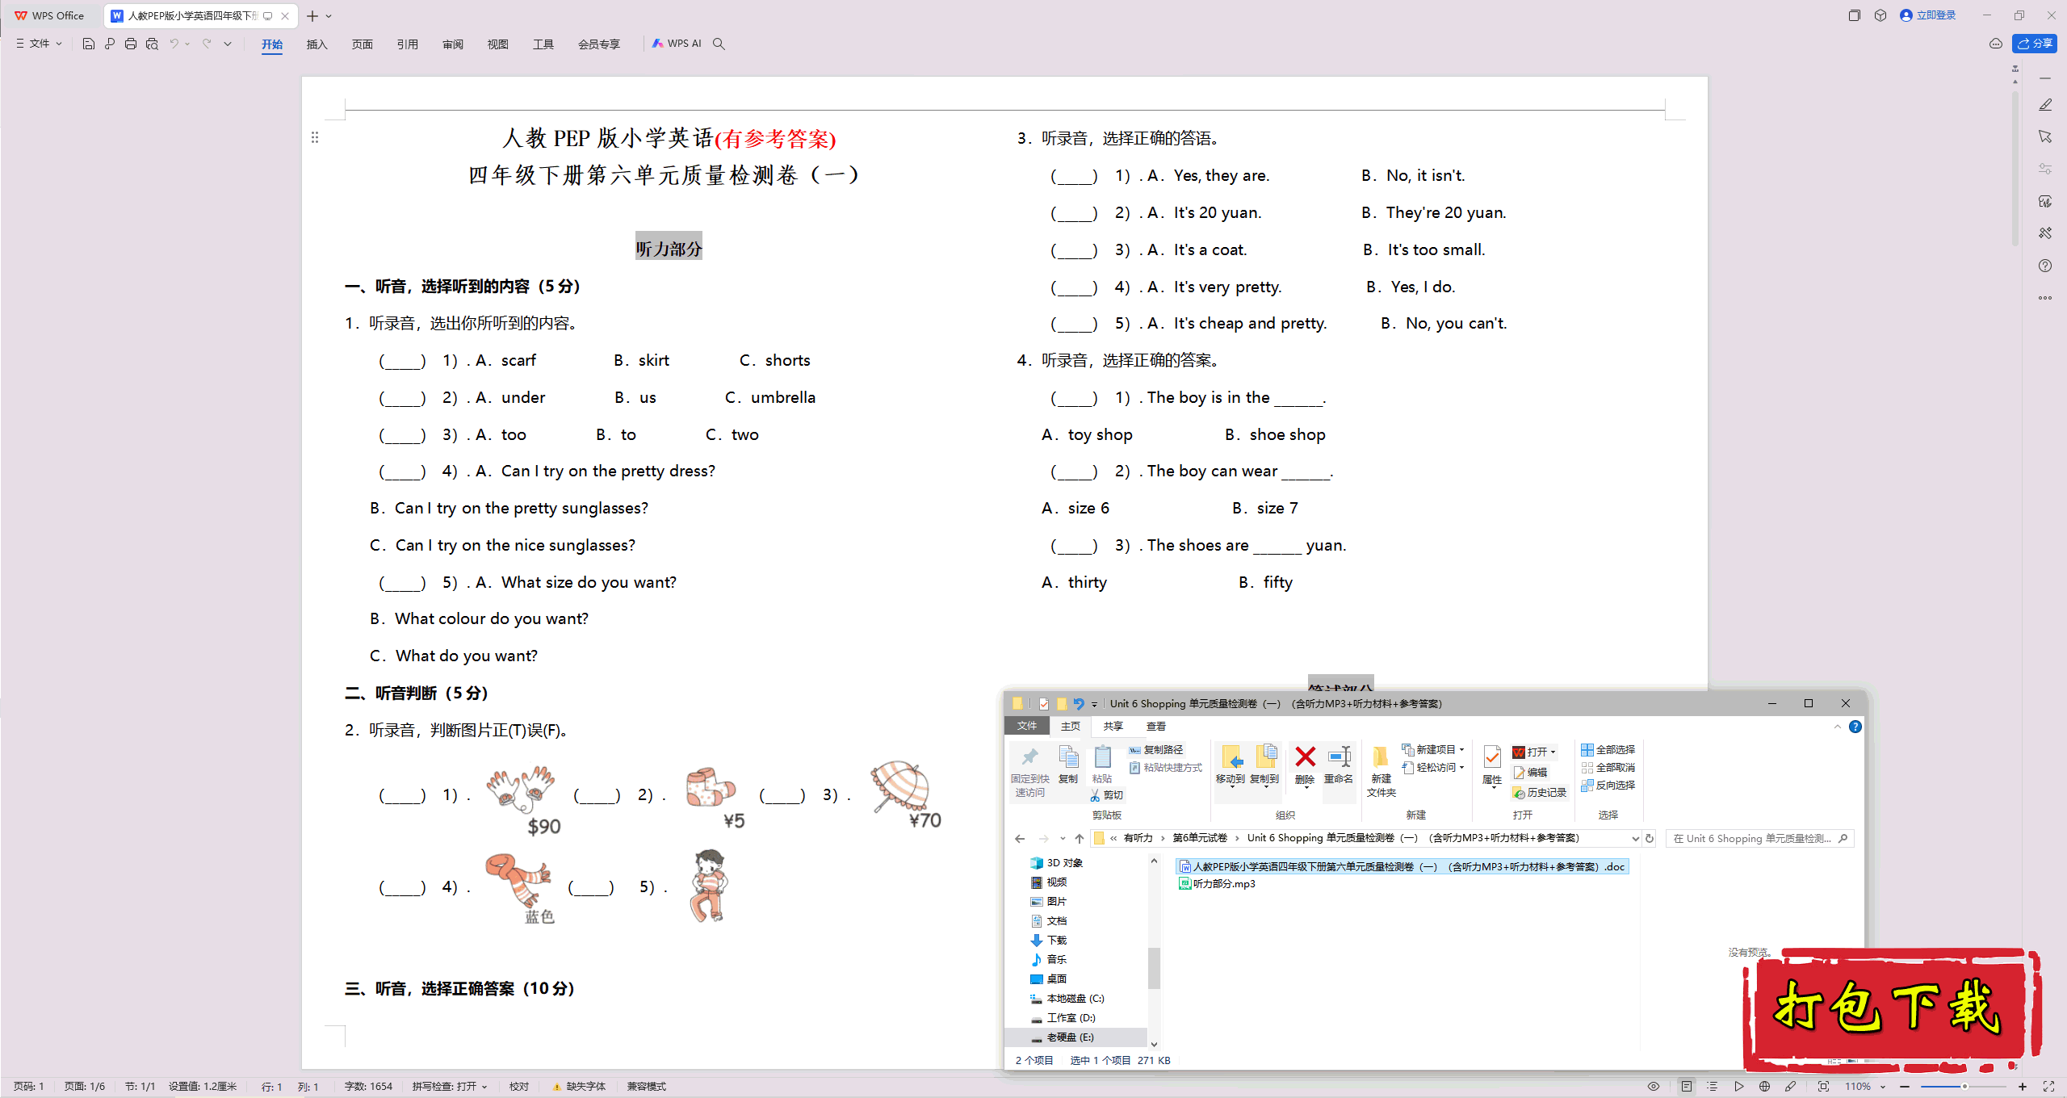Click the help question icon in right sidebar

coord(2045,266)
